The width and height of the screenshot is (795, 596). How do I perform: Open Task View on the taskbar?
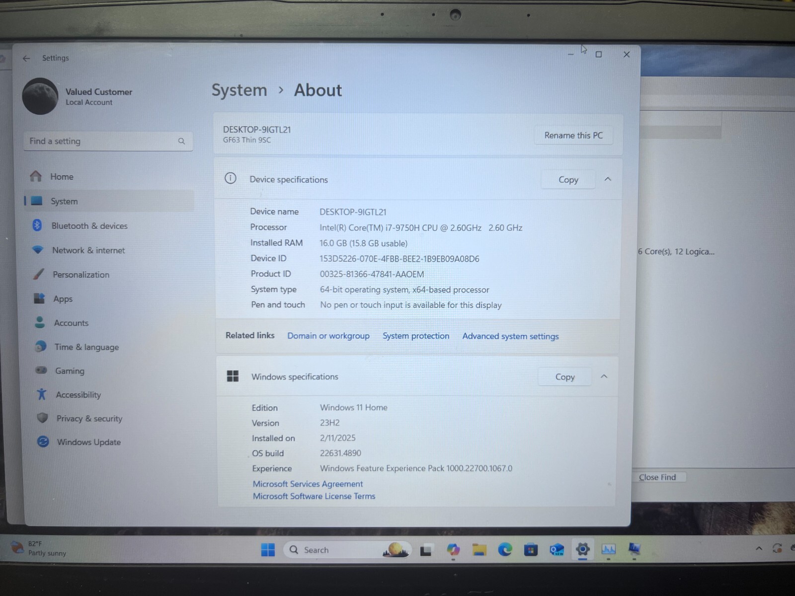[x=426, y=550]
